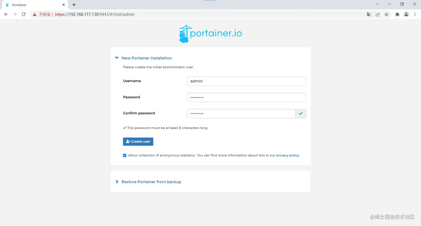Click the translate page icon
421x226 pixels.
click(x=369, y=14)
